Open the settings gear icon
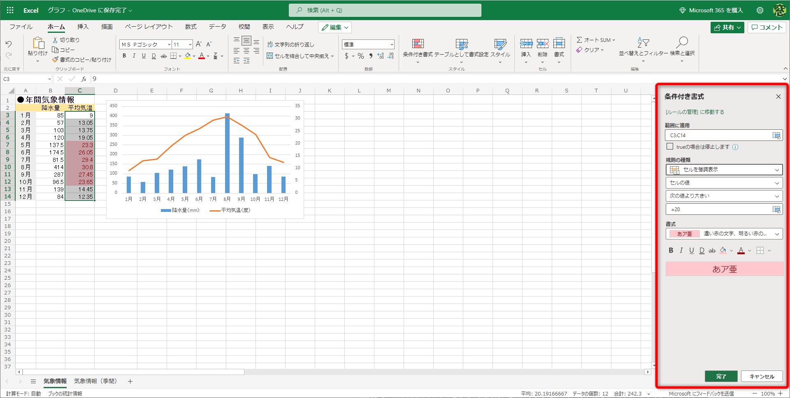The width and height of the screenshot is (790, 398). [x=760, y=10]
